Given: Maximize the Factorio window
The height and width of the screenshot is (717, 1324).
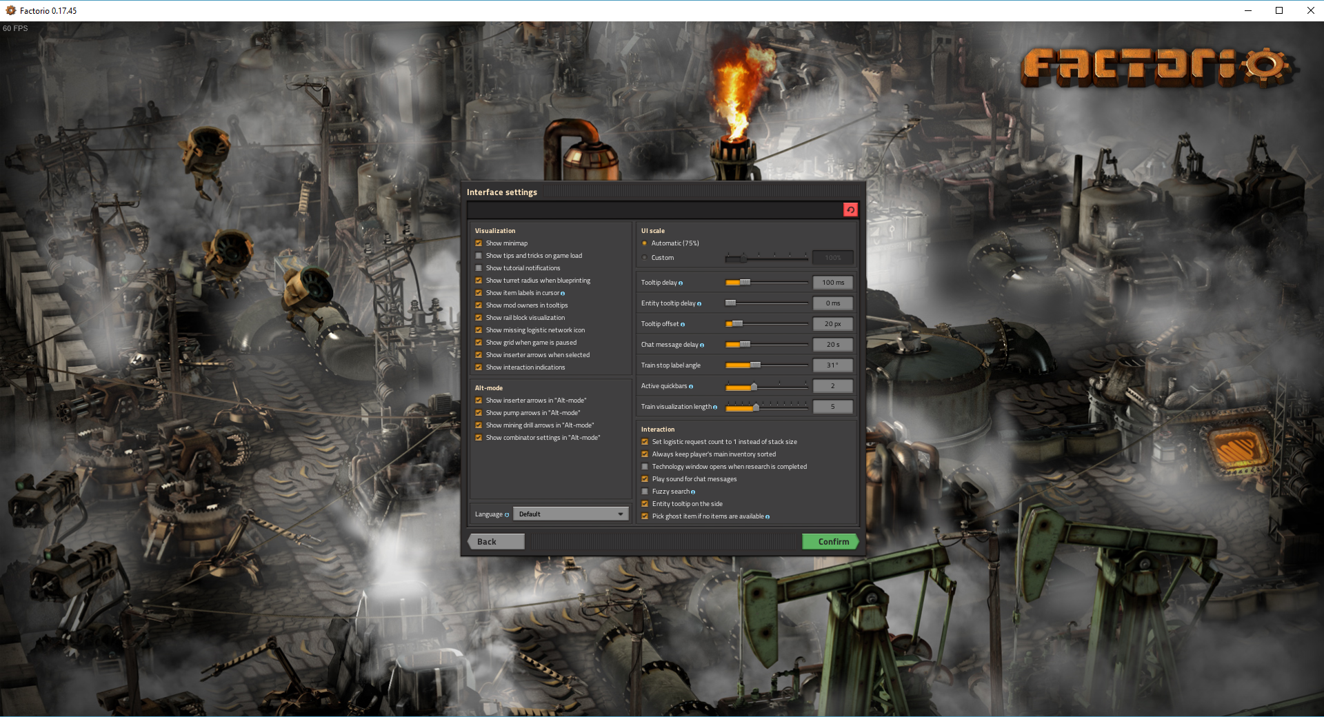Looking at the screenshot, I should point(1279,10).
